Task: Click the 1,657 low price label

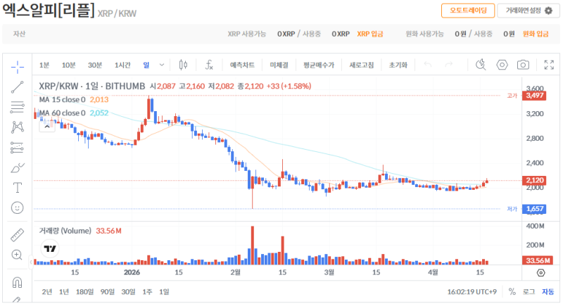Action: click(534, 209)
